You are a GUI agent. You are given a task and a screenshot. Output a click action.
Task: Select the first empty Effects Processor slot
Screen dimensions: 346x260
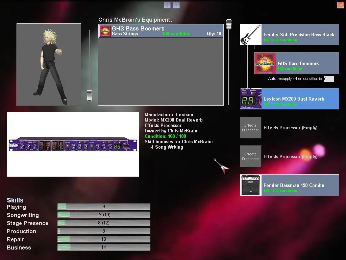point(251,128)
